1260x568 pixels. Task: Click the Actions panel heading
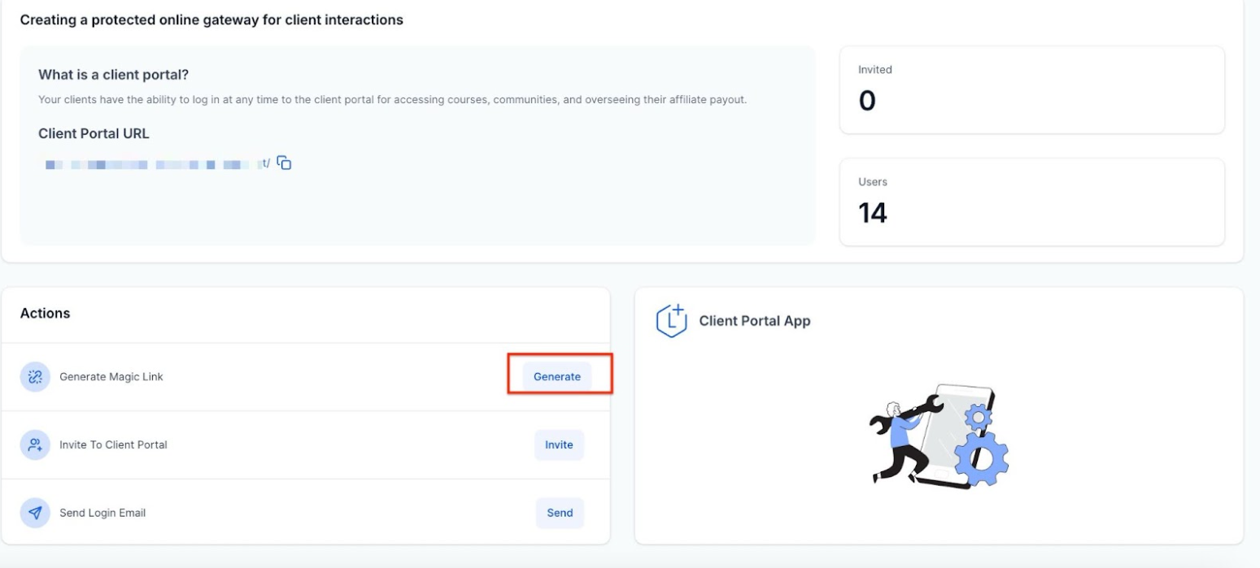pyautogui.click(x=46, y=314)
